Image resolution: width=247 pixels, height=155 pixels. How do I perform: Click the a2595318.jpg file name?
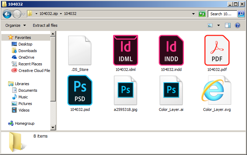click(x=126, y=109)
